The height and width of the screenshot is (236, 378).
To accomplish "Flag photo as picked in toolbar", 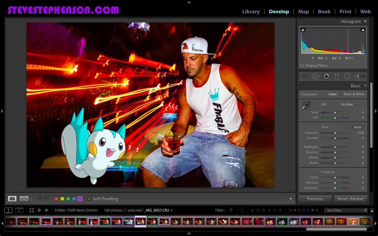I will point(40,199).
